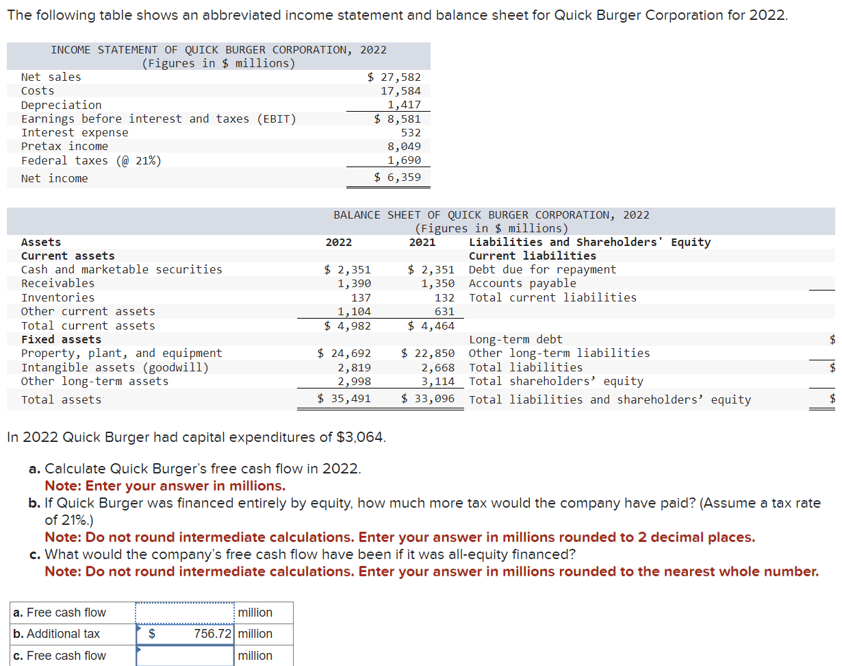This screenshot has height=666, width=842.
Task: Select the Long-term debt entry cell
Action: [x=830, y=338]
